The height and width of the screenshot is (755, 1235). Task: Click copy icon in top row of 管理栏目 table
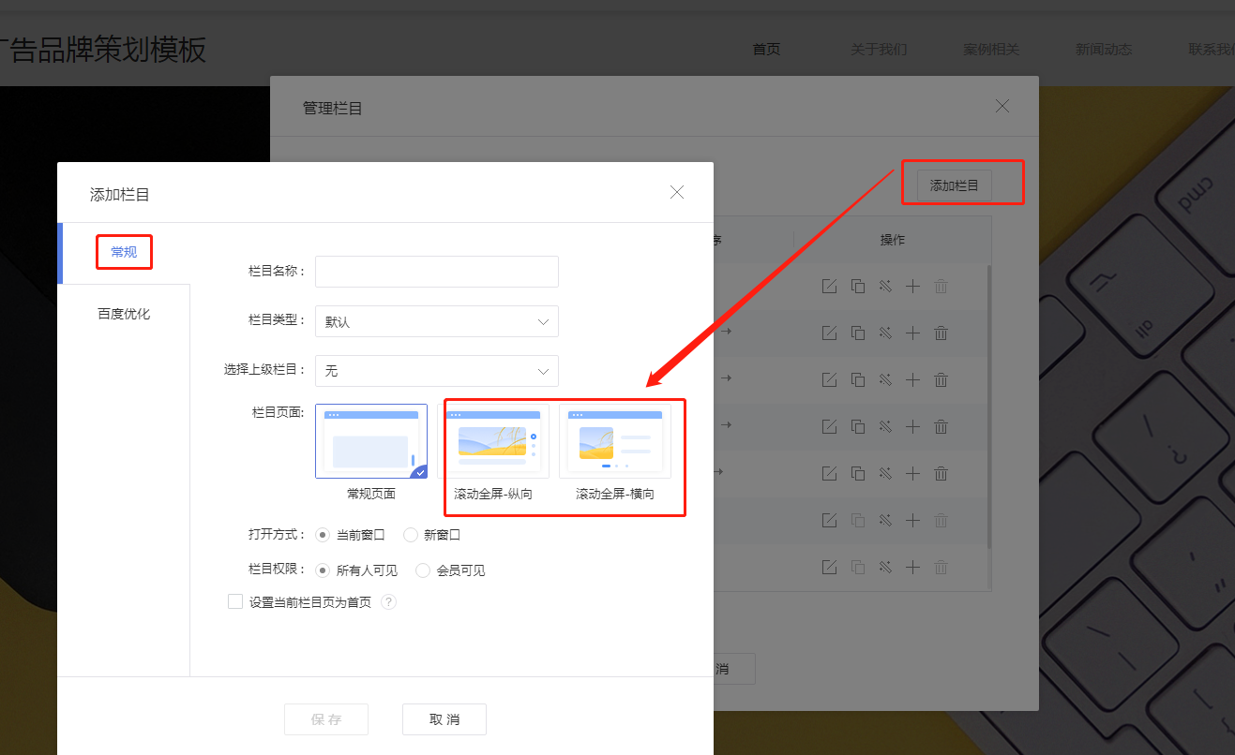pos(857,286)
